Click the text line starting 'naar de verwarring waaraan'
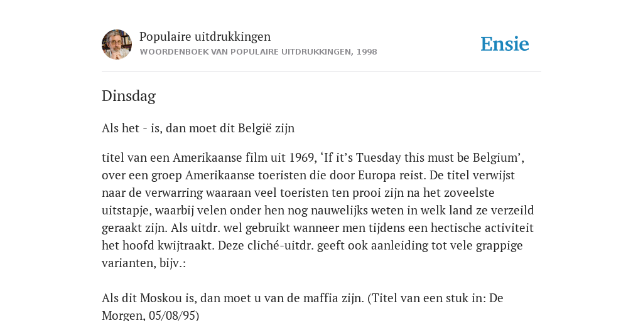Image resolution: width=643 pixels, height=321 pixels. pyautogui.click(x=298, y=193)
